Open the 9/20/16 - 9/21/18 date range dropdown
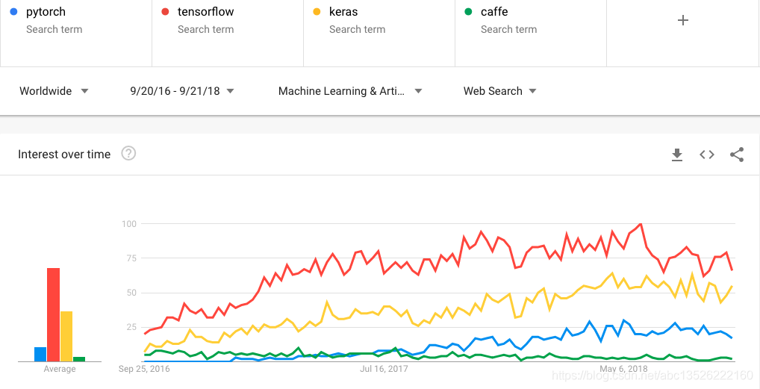The image size is (760, 389). [x=182, y=91]
